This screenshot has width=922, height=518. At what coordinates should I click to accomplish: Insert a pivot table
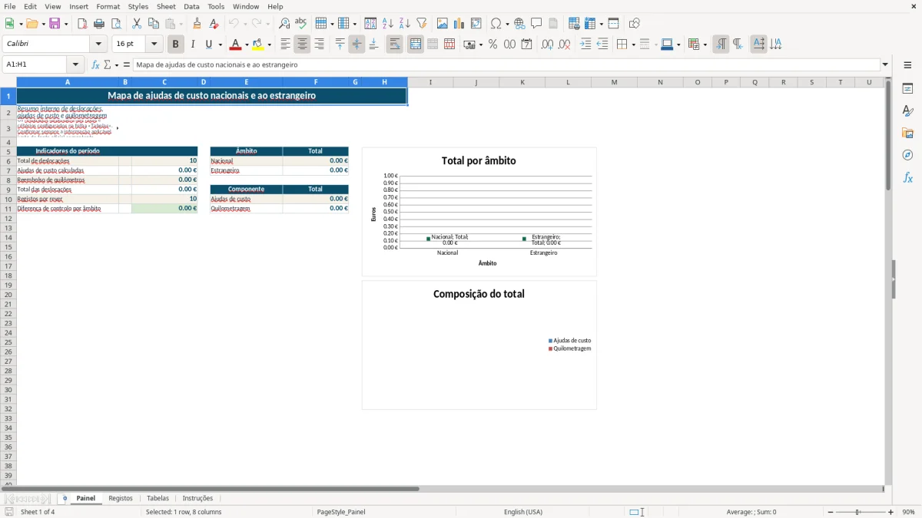point(476,24)
